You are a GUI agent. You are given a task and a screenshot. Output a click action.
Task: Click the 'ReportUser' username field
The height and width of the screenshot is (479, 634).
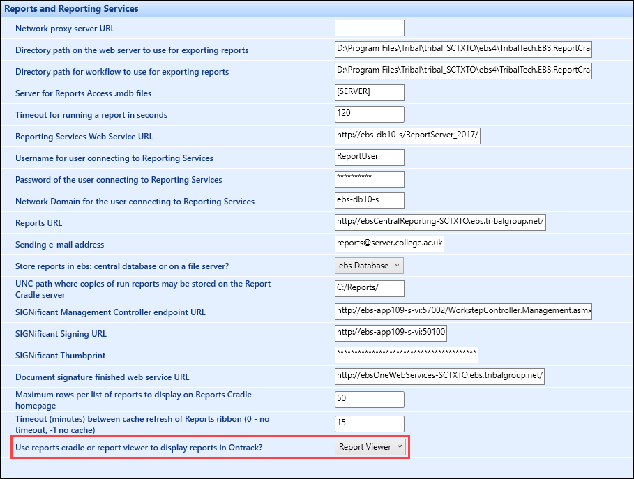point(369,157)
